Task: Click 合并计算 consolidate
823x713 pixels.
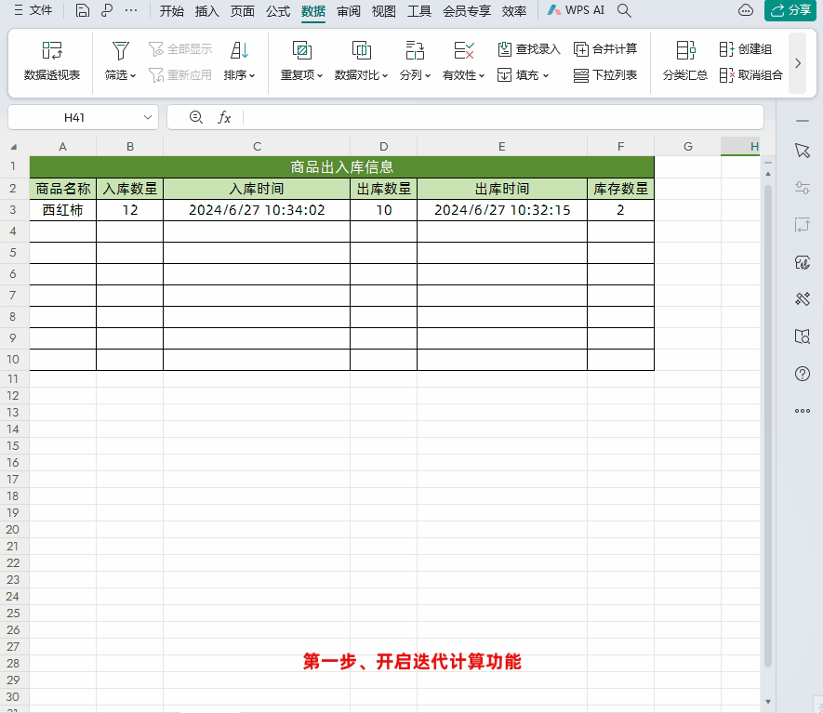Action: 605,48
